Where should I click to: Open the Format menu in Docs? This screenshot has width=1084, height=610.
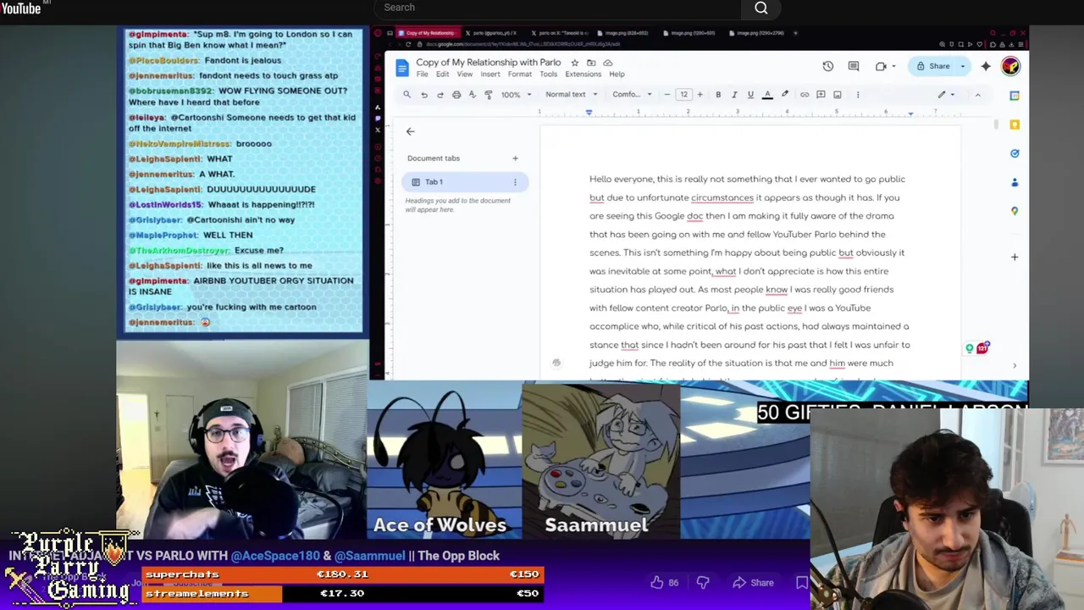520,75
